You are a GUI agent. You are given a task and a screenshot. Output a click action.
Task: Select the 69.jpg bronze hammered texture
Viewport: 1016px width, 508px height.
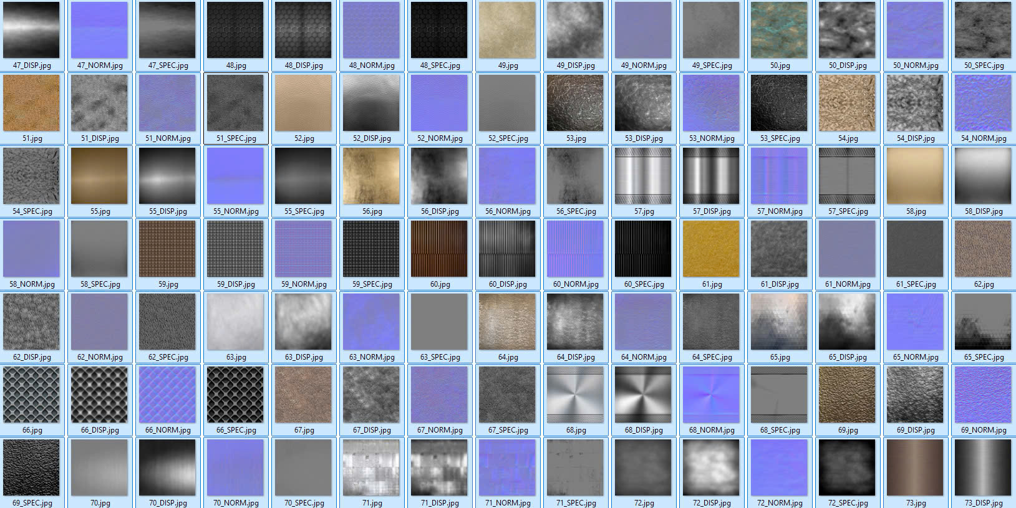point(847,395)
